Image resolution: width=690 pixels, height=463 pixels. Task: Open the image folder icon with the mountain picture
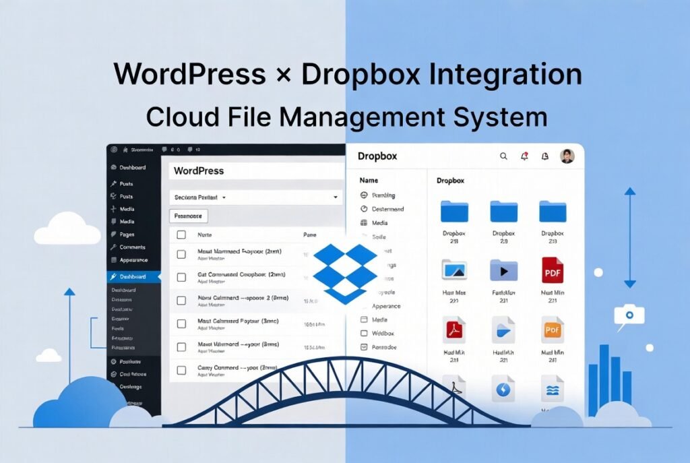pos(454,270)
